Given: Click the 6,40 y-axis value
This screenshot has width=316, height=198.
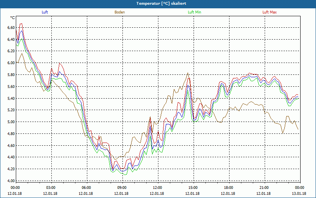Looking at the screenshot, I should [x=11, y=39].
